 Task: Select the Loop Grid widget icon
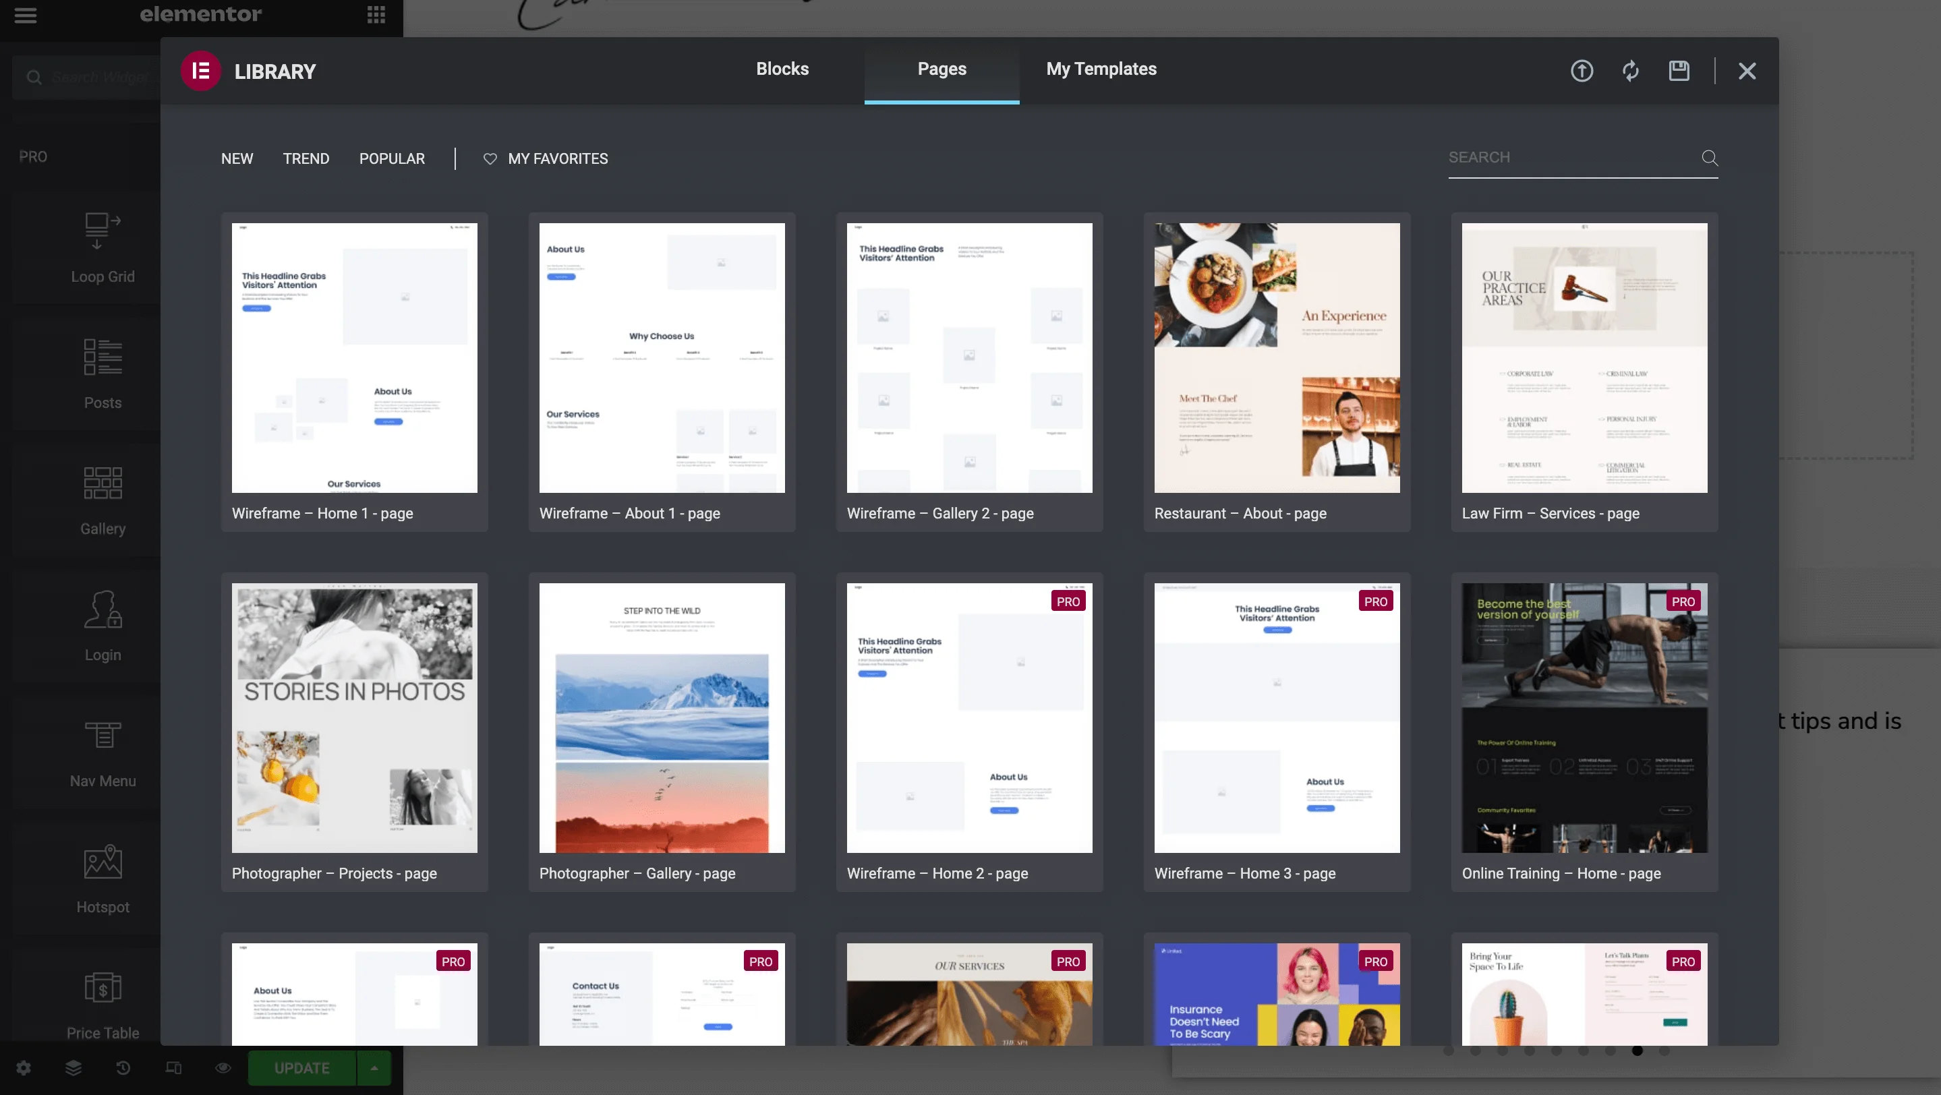tap(103, 231)
